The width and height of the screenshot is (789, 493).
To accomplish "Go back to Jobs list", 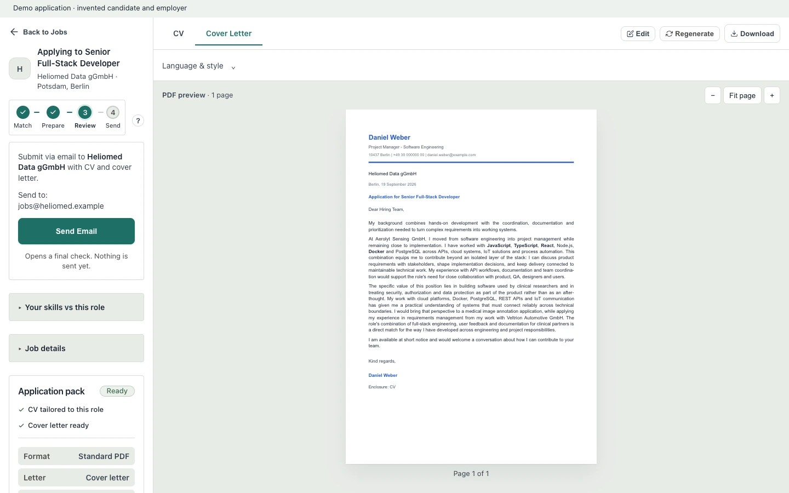I will click(38, 32).
